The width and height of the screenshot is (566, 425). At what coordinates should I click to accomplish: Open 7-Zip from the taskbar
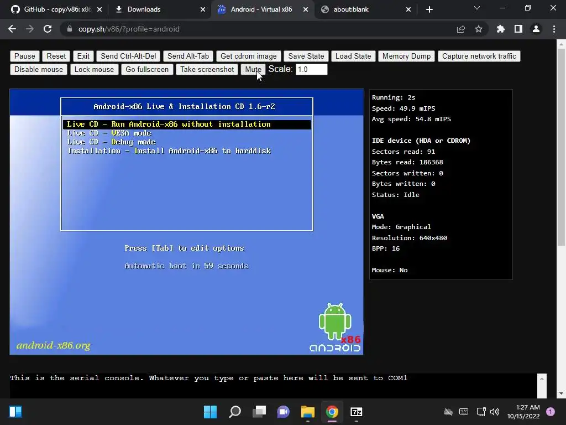tap(357, 412)
